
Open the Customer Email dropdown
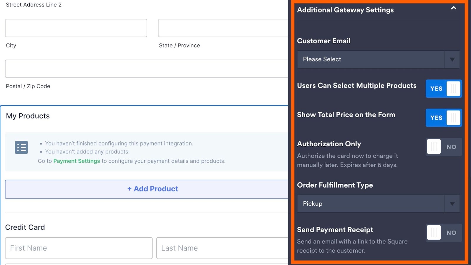coord(371,59)
